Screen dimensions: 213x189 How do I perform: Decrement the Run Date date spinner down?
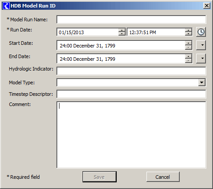(x=122, y=34)
